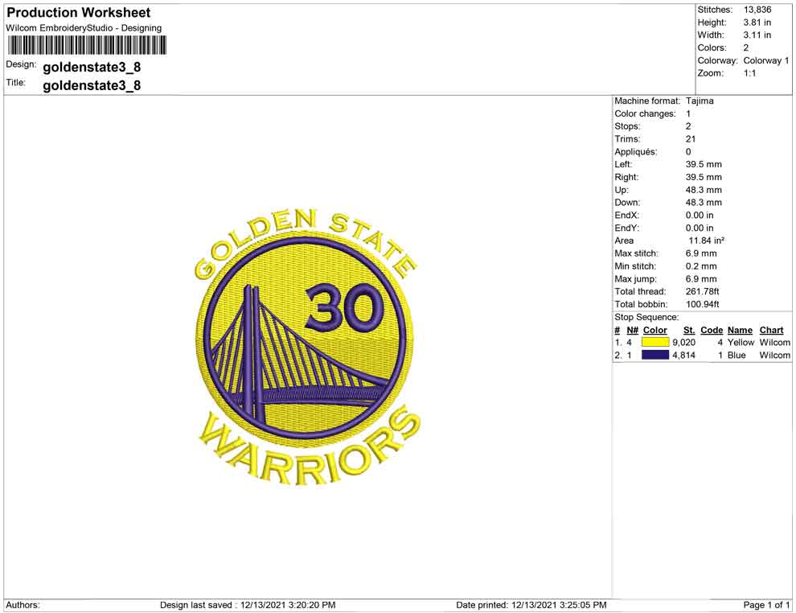The image size is (796, 613).
Task: Click 'Wilcom' chart entry in Yellow row
Action: (x=774, y=343)
